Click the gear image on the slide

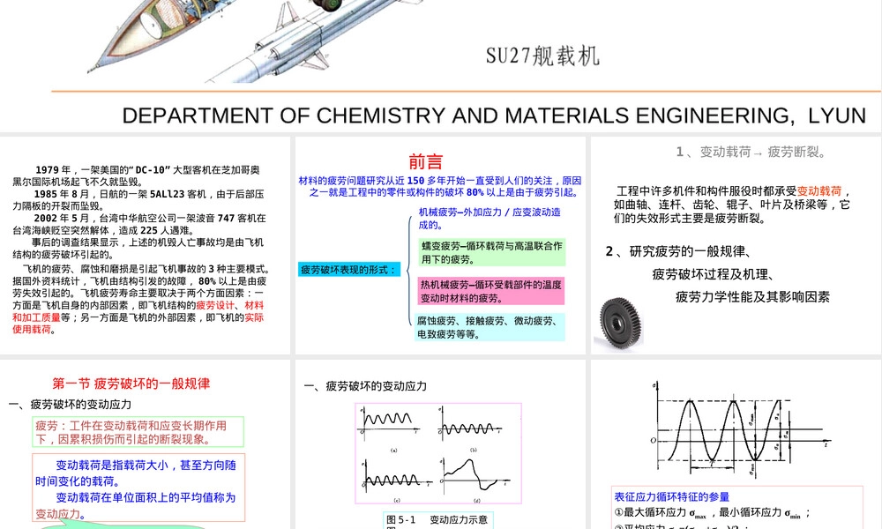click(x=620, y=324)
